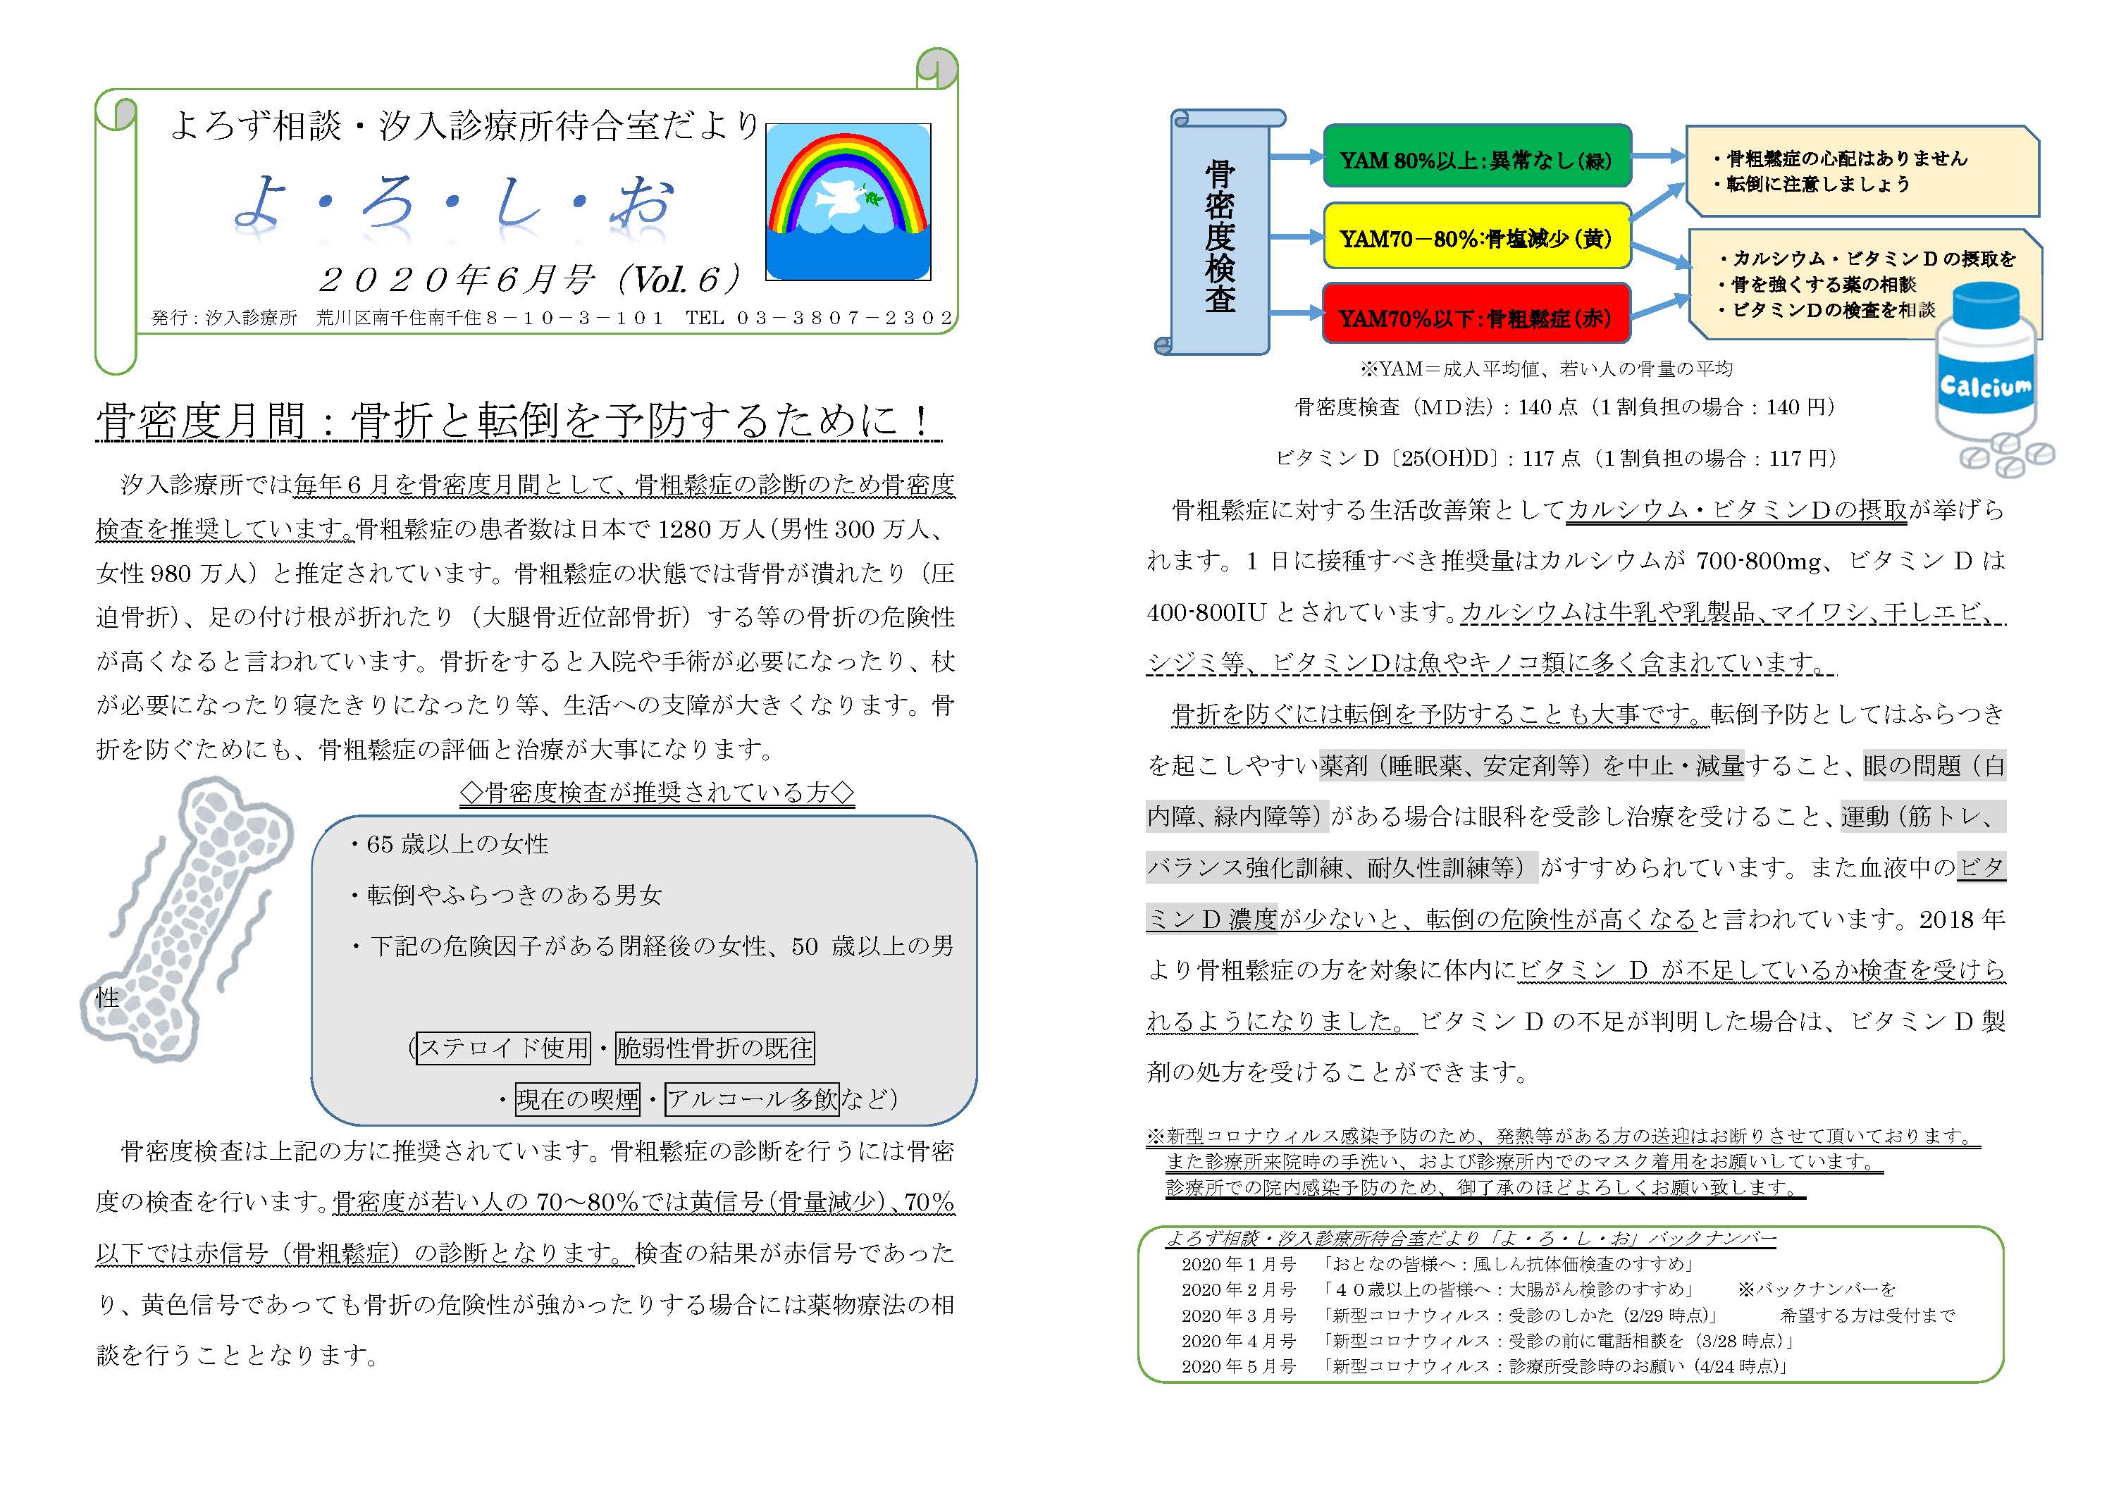
Task: Click the bone illustration
Action: click(x=187, y=920)
